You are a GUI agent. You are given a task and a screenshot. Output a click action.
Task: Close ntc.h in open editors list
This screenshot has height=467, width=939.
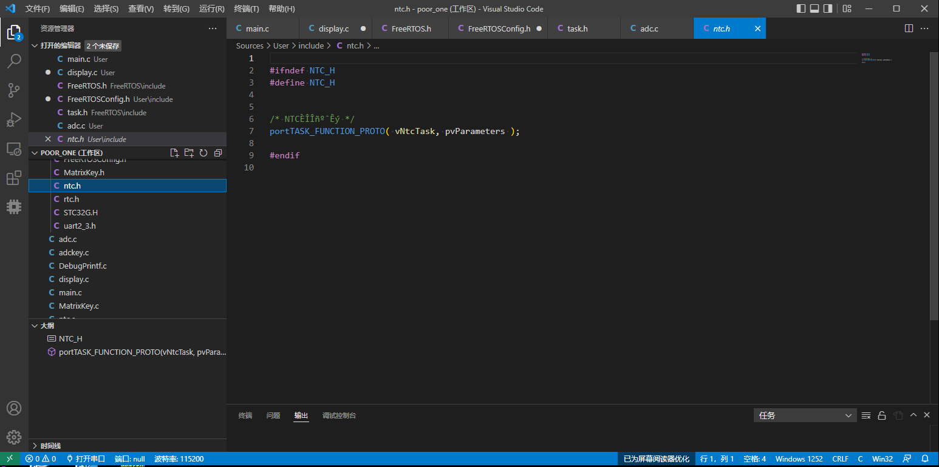coord(48,139)
